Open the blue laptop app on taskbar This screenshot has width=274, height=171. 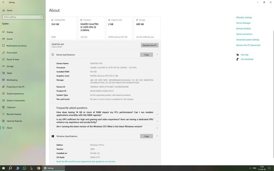18,168
